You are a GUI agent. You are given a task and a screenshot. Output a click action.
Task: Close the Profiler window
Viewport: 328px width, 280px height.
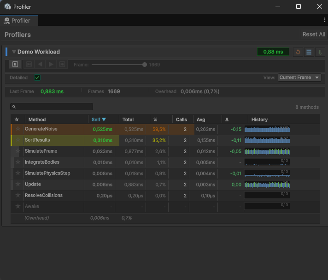point(319,7)
